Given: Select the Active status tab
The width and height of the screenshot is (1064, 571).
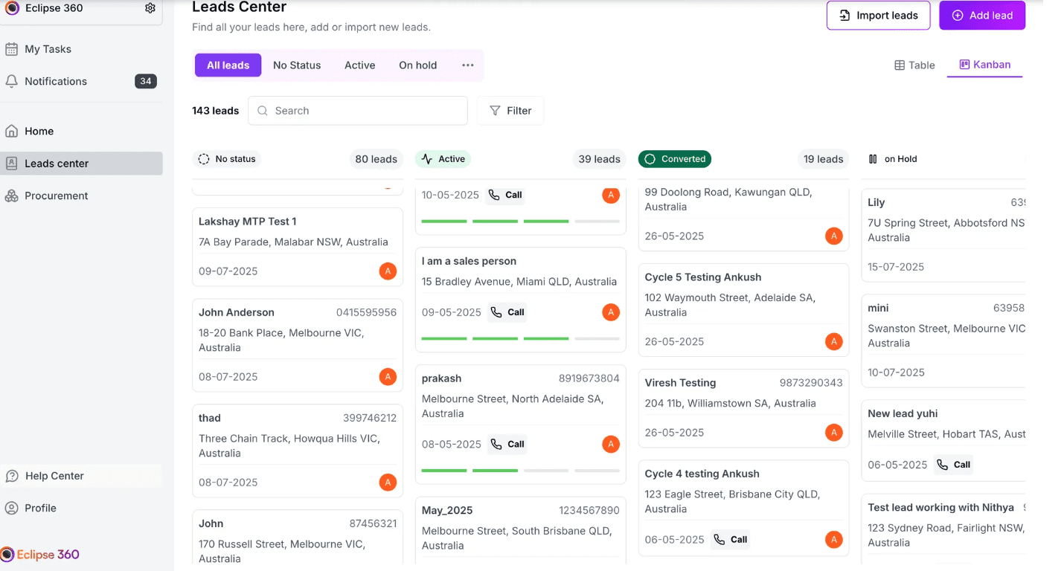Looking at the screenshot, I should pos(359,65).
